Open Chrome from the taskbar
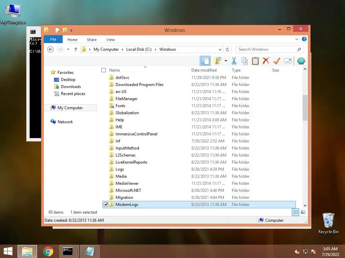 (x=48, y=251)
